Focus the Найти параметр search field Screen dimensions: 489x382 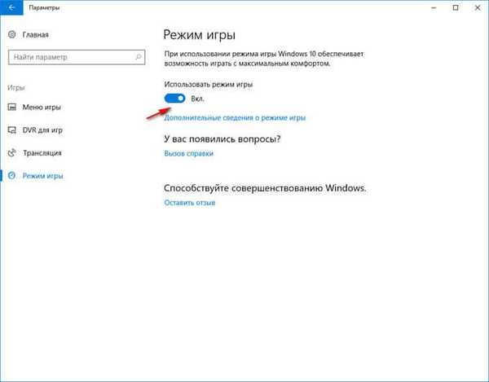[77, 57]
